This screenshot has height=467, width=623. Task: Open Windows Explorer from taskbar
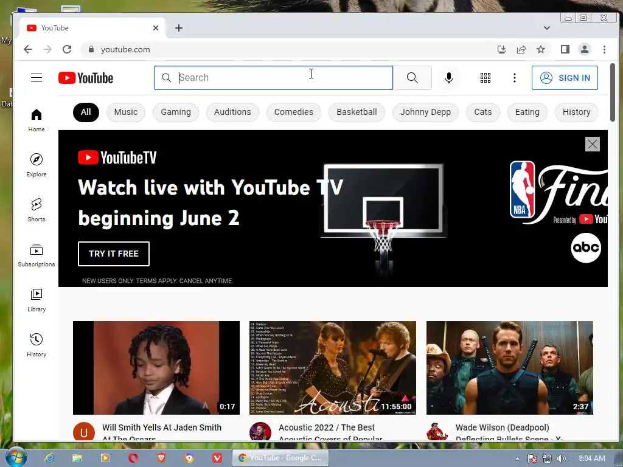tap(77, 458)
